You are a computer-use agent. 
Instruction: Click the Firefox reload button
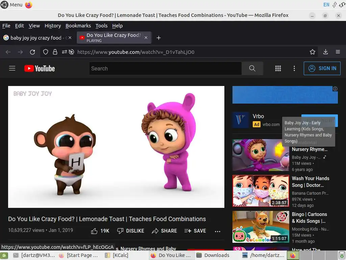(32, 52)
